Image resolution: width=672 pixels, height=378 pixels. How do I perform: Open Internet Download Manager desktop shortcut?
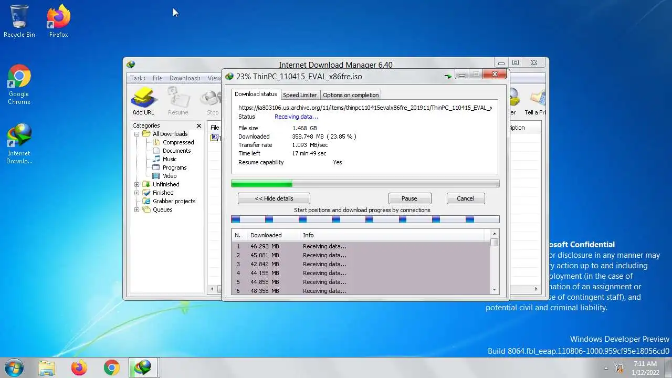19,143
